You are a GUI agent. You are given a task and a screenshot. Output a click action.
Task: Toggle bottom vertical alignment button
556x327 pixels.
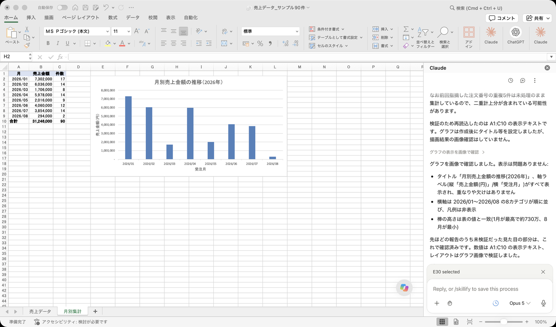point(183,31)
